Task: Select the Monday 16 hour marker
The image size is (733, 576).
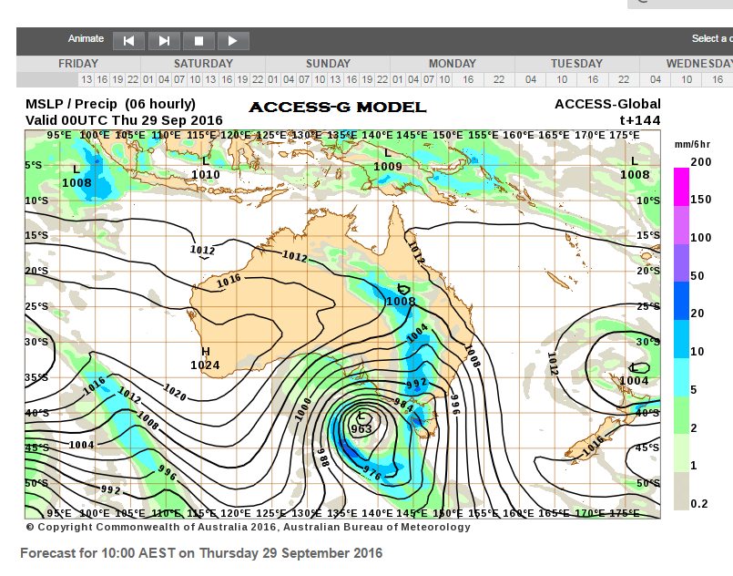Action: pos(468,79)
